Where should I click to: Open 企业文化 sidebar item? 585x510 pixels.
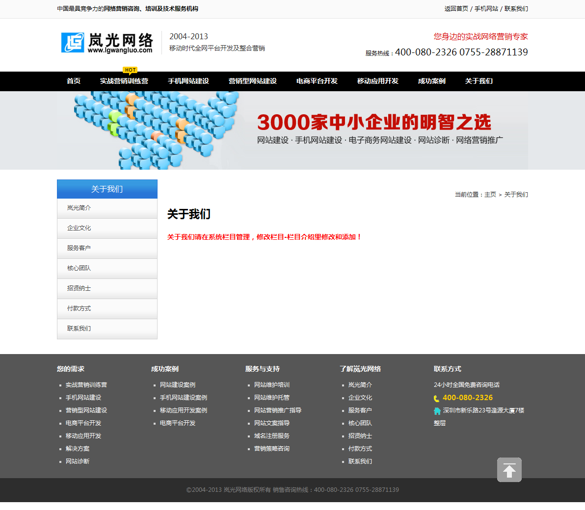[79, 228]
